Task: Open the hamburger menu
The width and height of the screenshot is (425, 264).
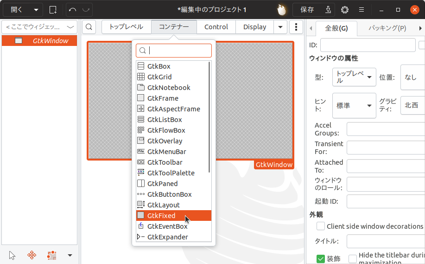Action: coord(362,10)
